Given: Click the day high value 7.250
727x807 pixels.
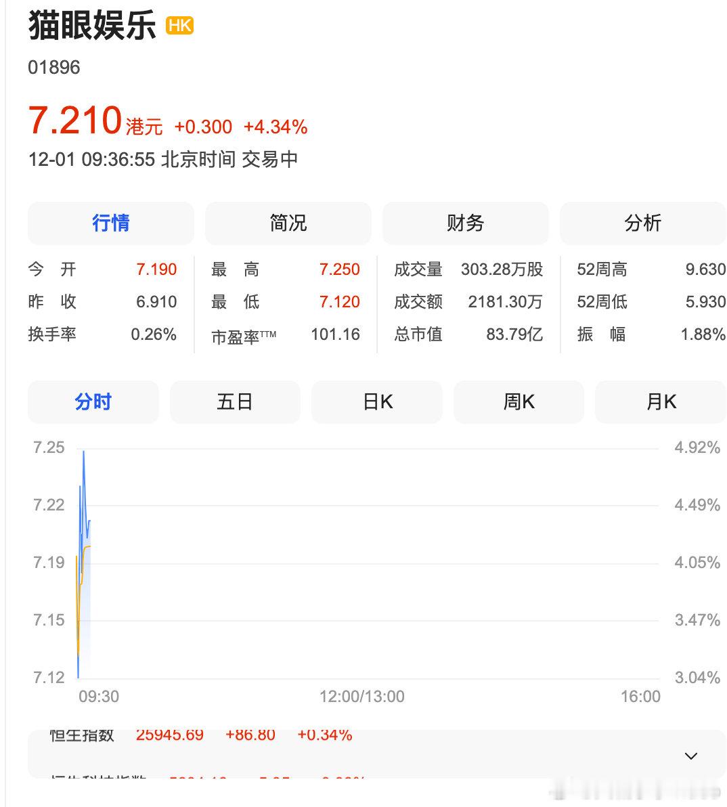Looking at the screenshot, I should [340, 269].
